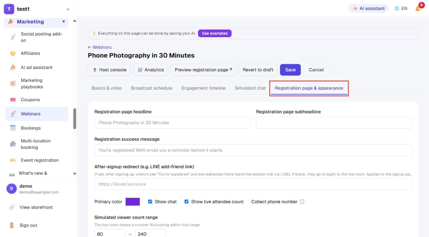Go to Engagement timeline tab

tap(203, 88)
